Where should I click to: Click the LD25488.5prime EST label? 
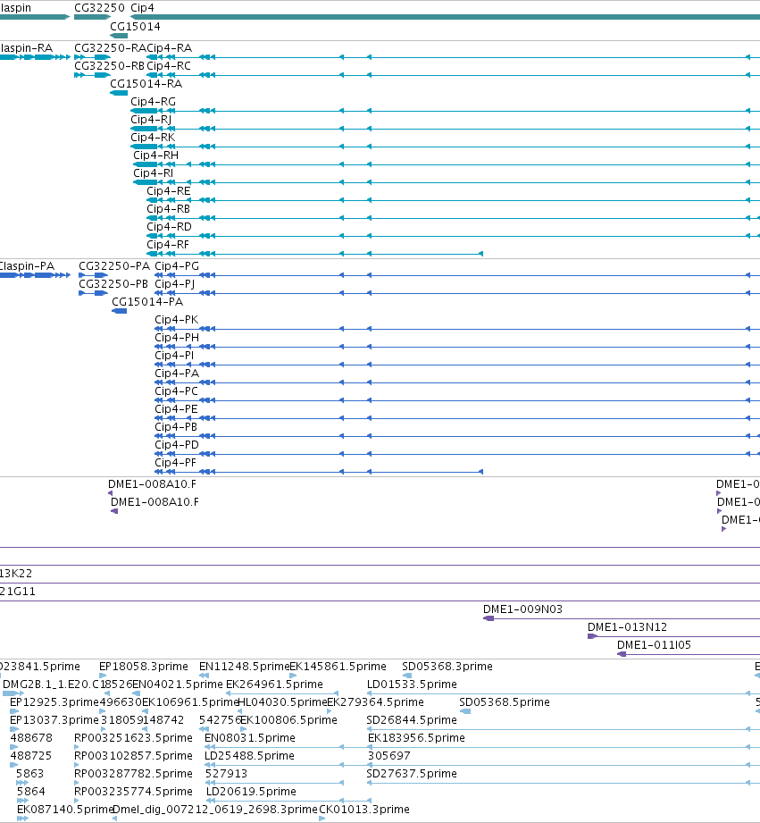(x=250, y=756)
